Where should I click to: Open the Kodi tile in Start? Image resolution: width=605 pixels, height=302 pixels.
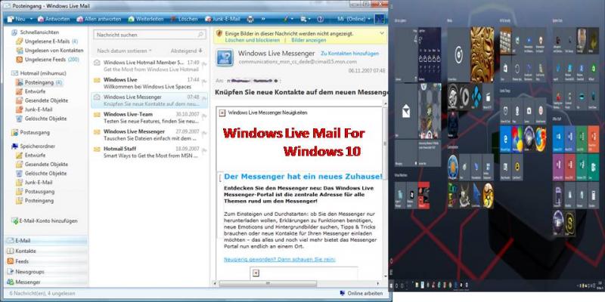[x=476, y=97]
